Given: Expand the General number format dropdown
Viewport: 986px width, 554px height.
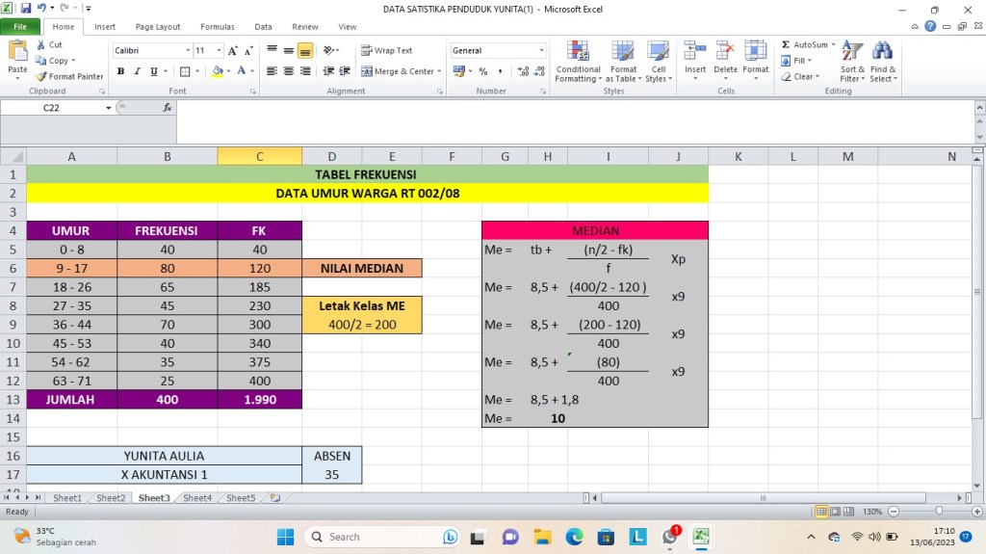Looking at the screenshot, I should (x=541, y=51).
